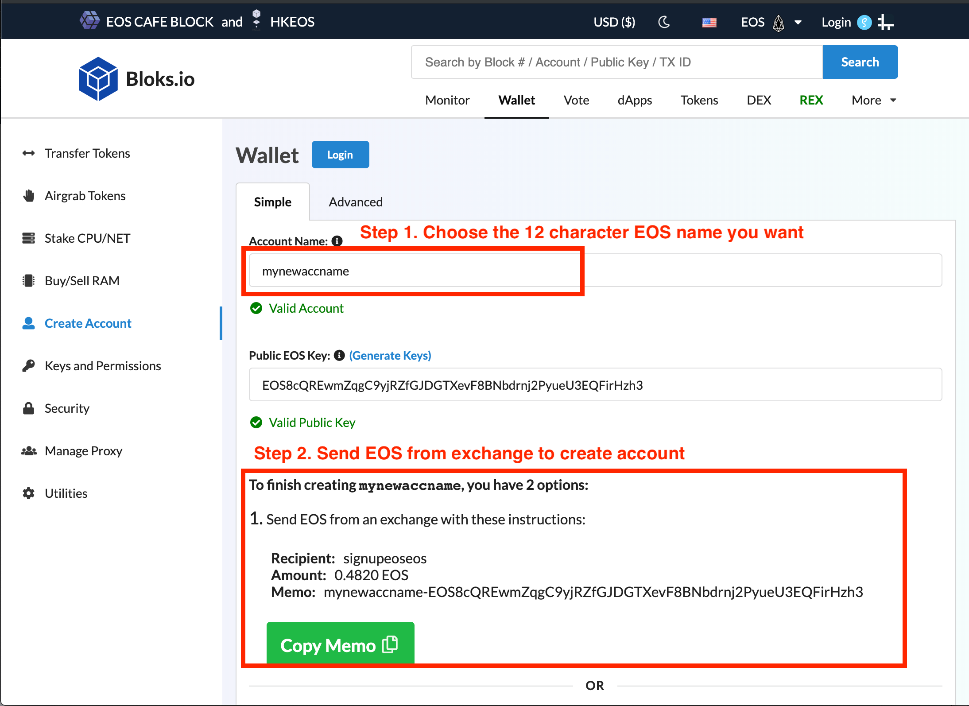The image size is (969, 706).
Task: Toggle dark mode moon icon
Action: (664, 22)
